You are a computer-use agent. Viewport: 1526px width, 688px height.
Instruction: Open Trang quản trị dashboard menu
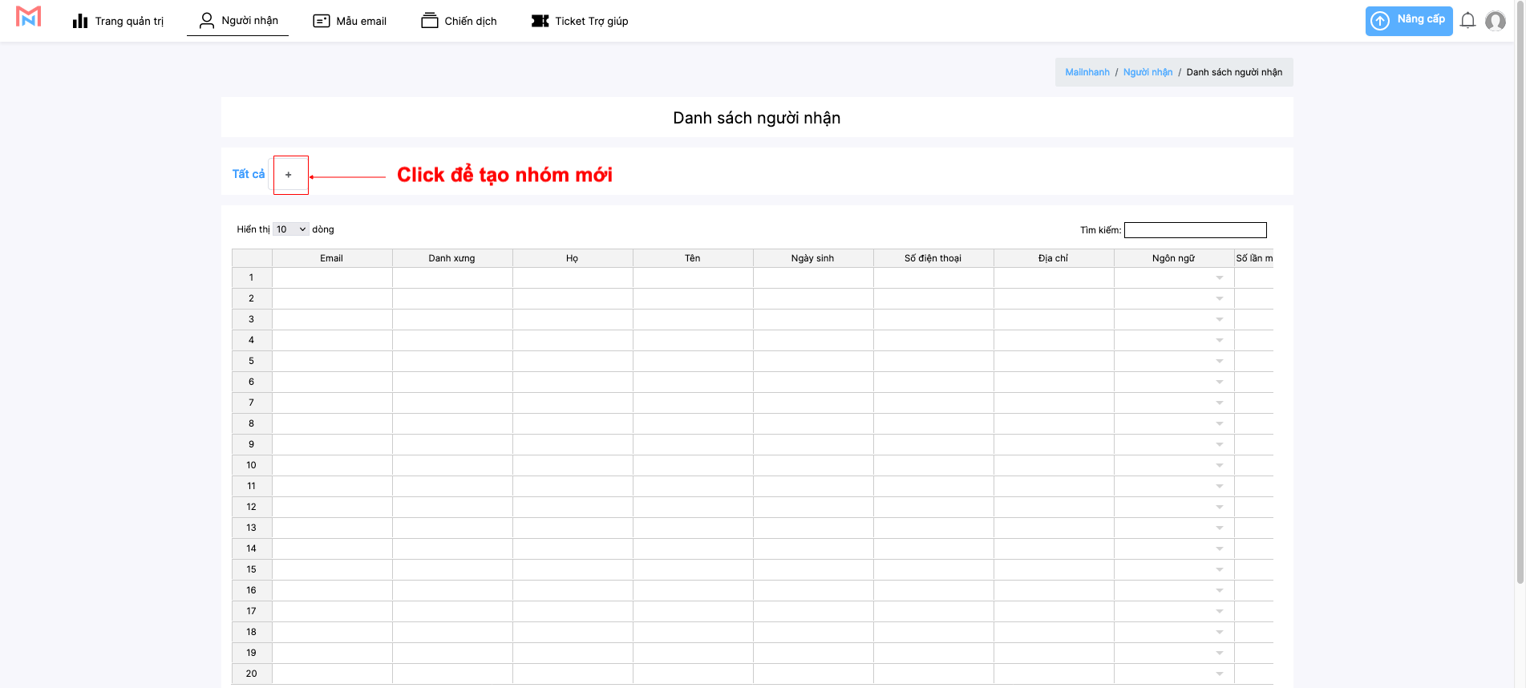click(x=118, y=21)
